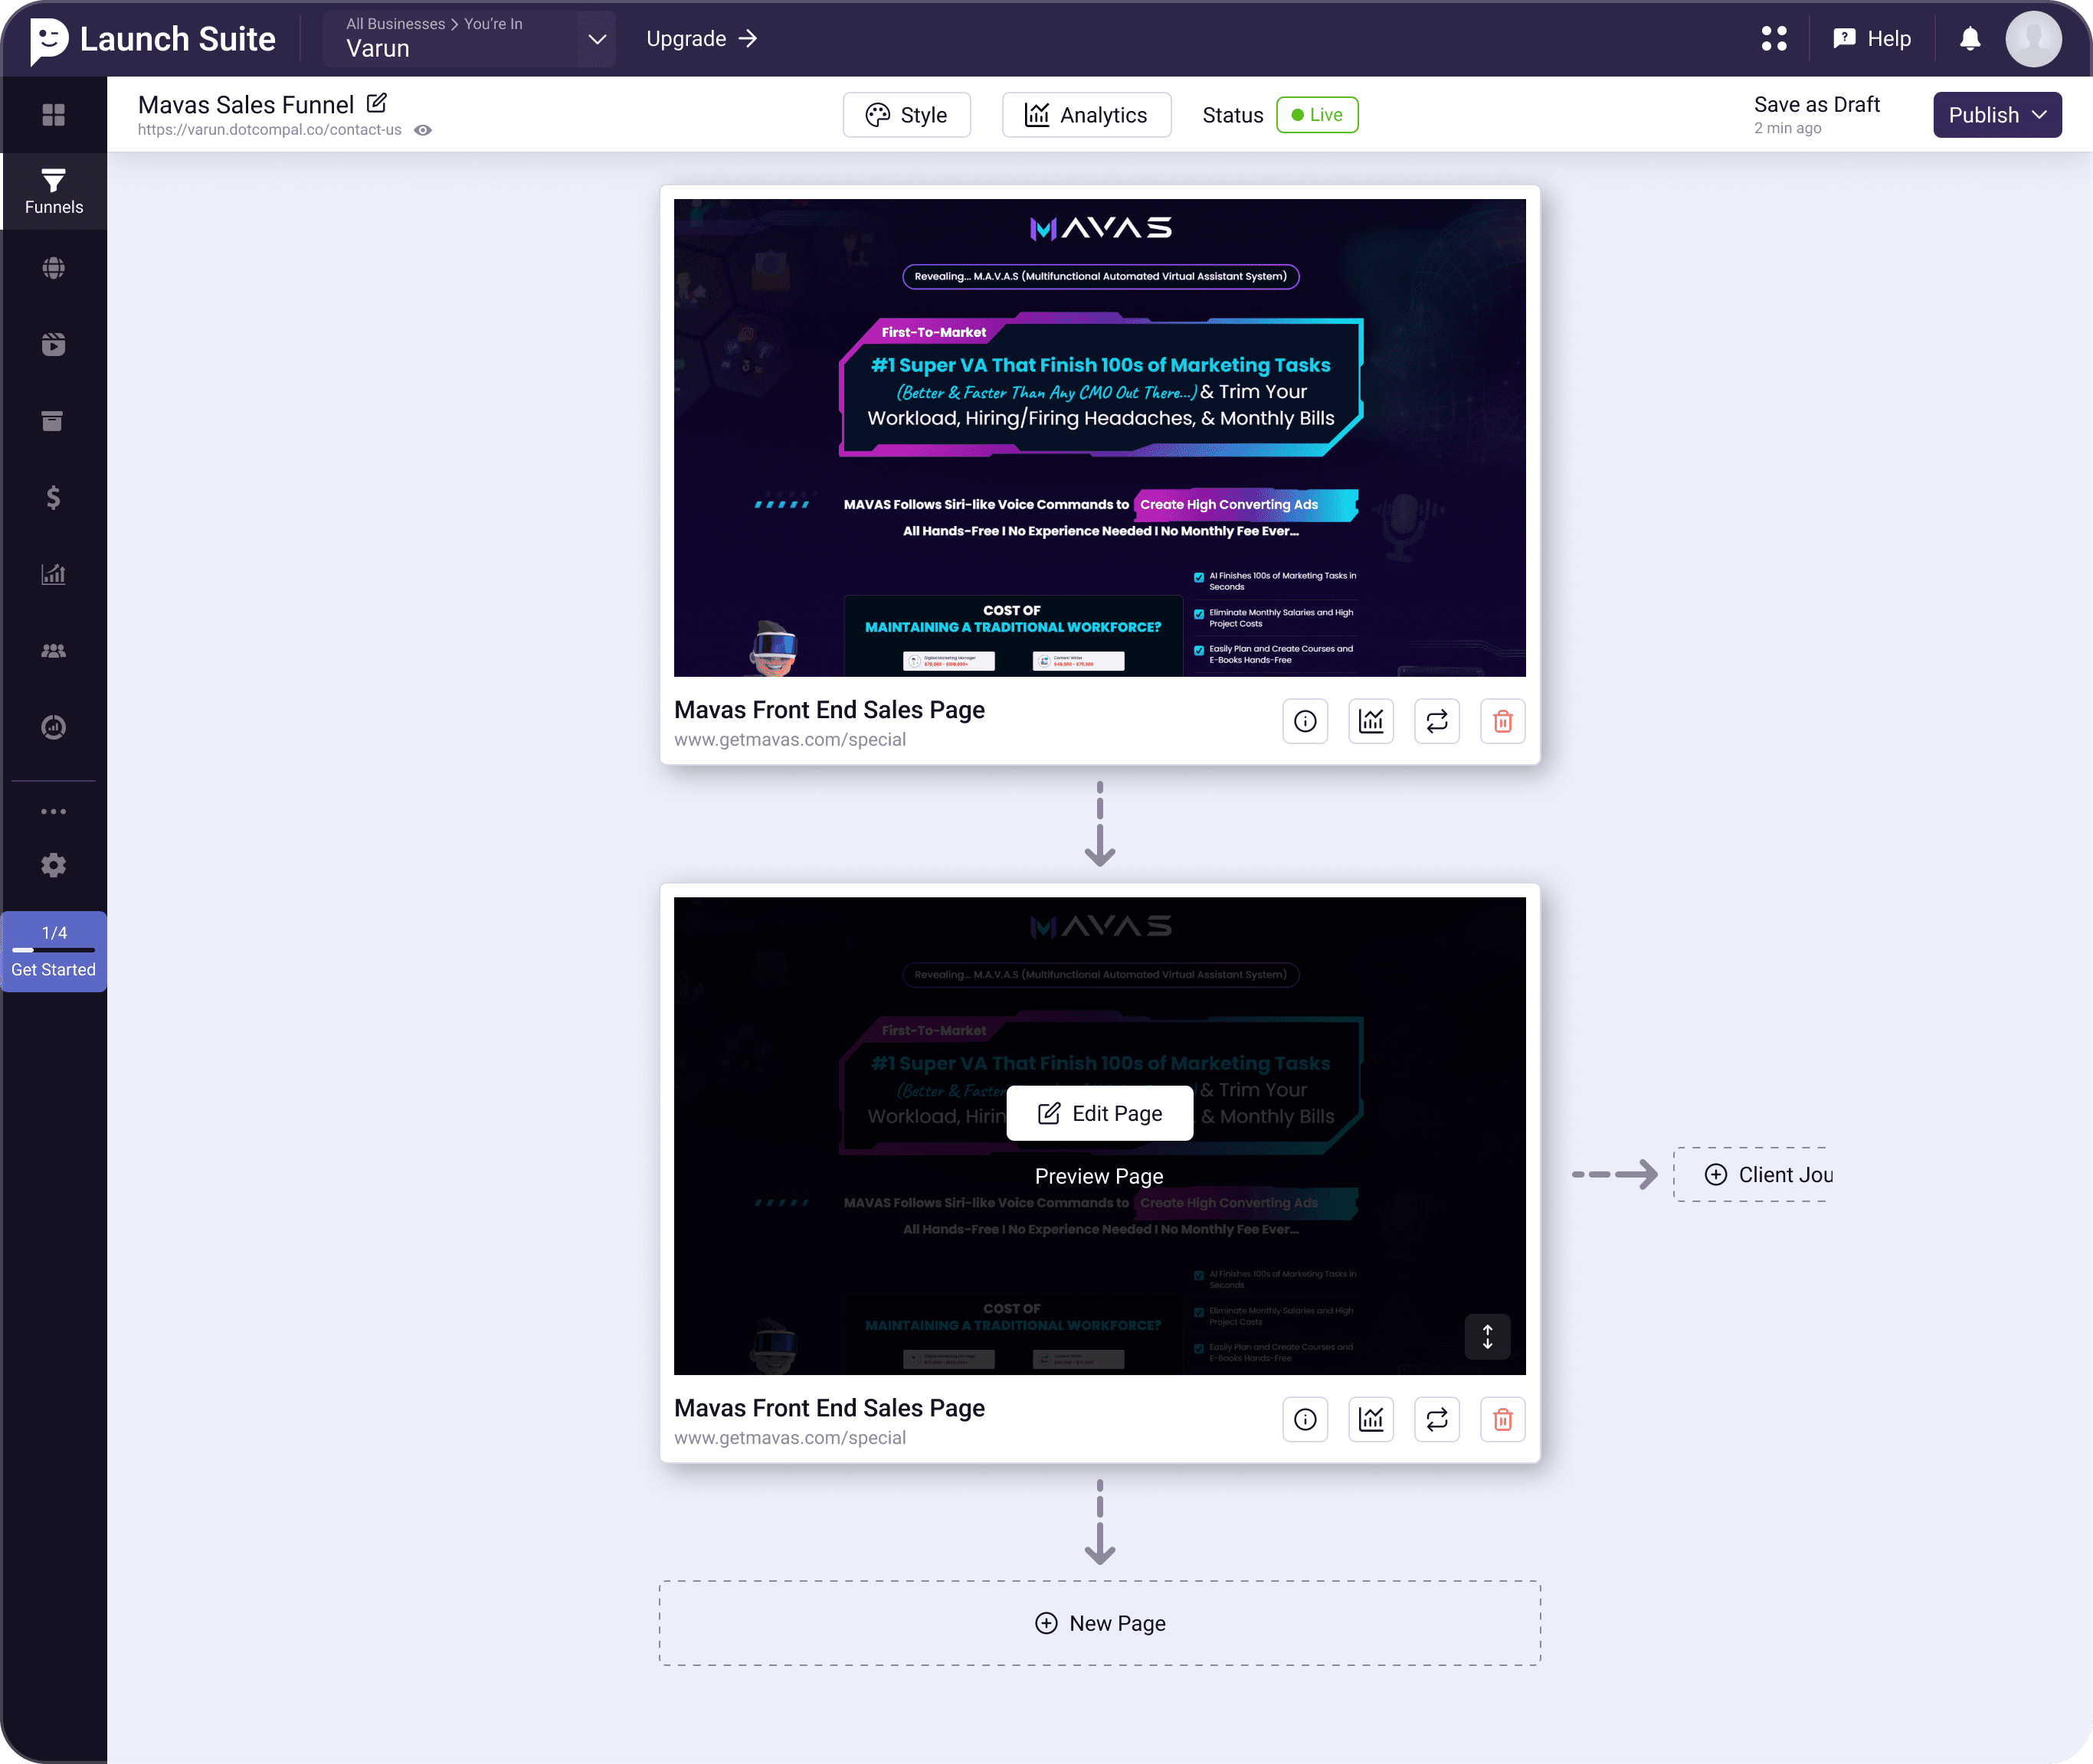
Task: Open the dollar sign sidebar section
Action: click(54, 497)
